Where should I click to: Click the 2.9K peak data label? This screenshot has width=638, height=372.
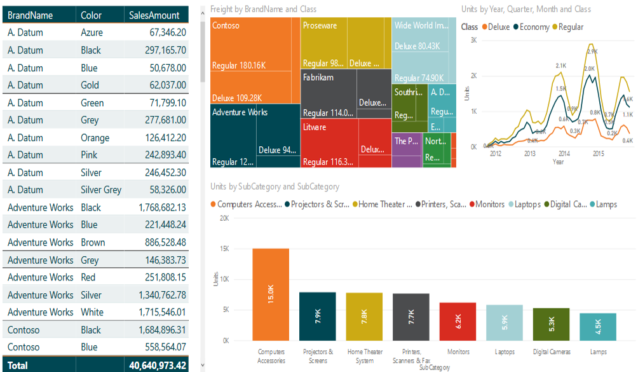coord(592,52)
